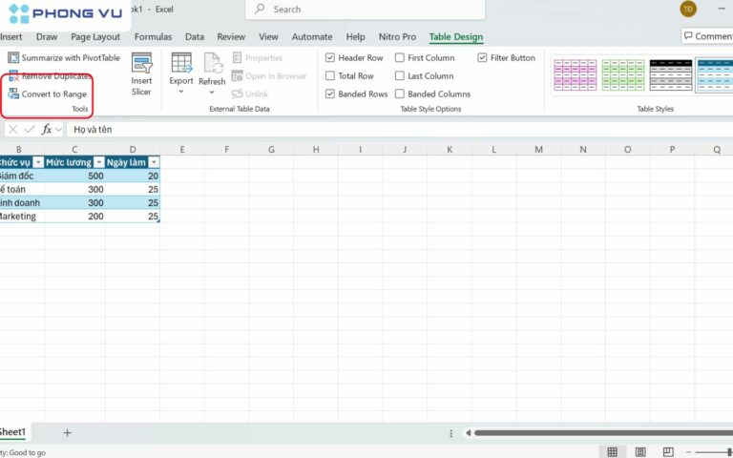Open the View tab
The width and height of the screenshot is (733, 458).
[x=268, y=36]
